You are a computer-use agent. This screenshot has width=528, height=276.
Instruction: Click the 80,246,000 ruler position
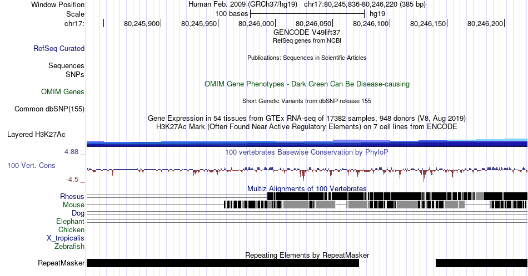click(x=256, y=23)
